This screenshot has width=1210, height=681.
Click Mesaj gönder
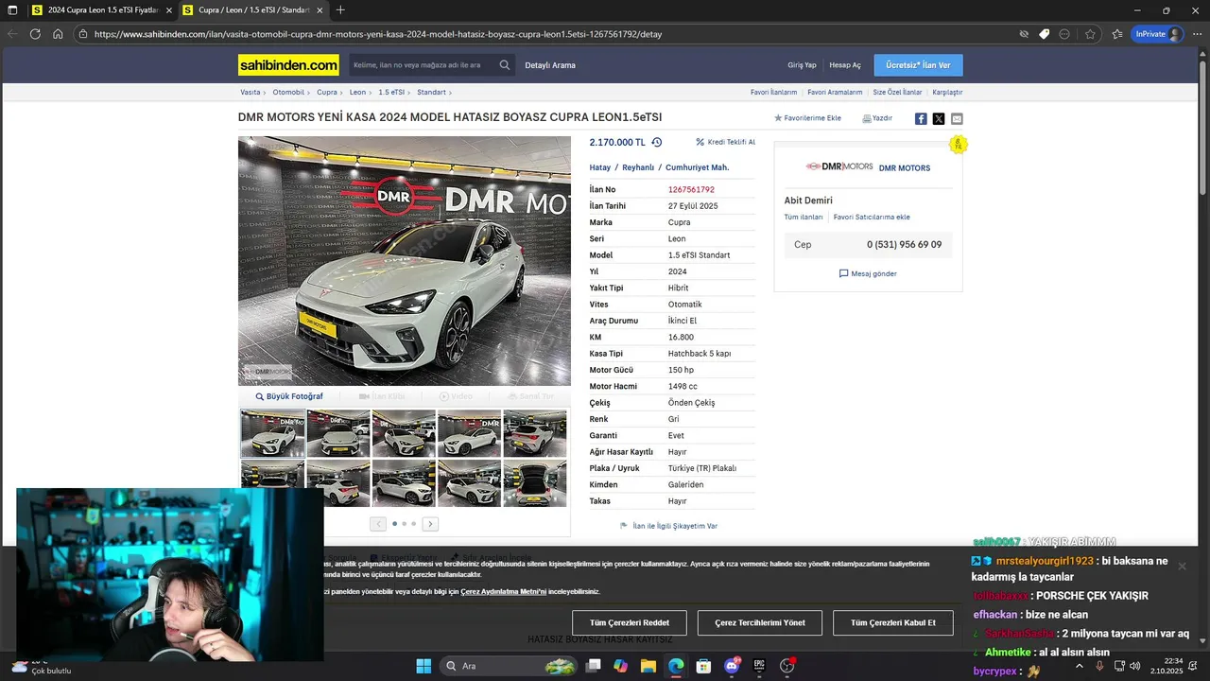click(x=868, y=273)
